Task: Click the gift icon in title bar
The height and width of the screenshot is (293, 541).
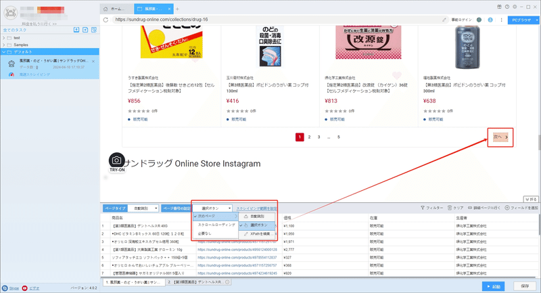Action: (499, 7)
